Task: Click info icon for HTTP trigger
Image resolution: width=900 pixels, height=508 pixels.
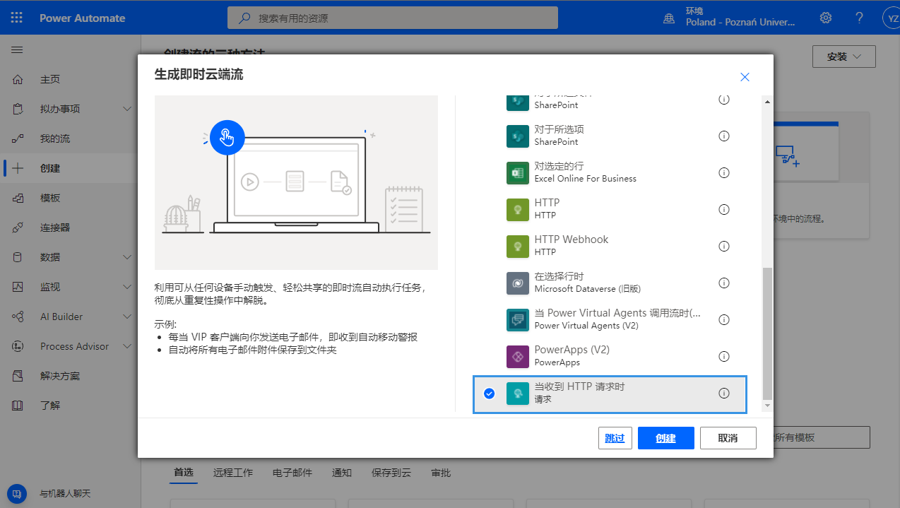Action: click(x=723, y=209)
